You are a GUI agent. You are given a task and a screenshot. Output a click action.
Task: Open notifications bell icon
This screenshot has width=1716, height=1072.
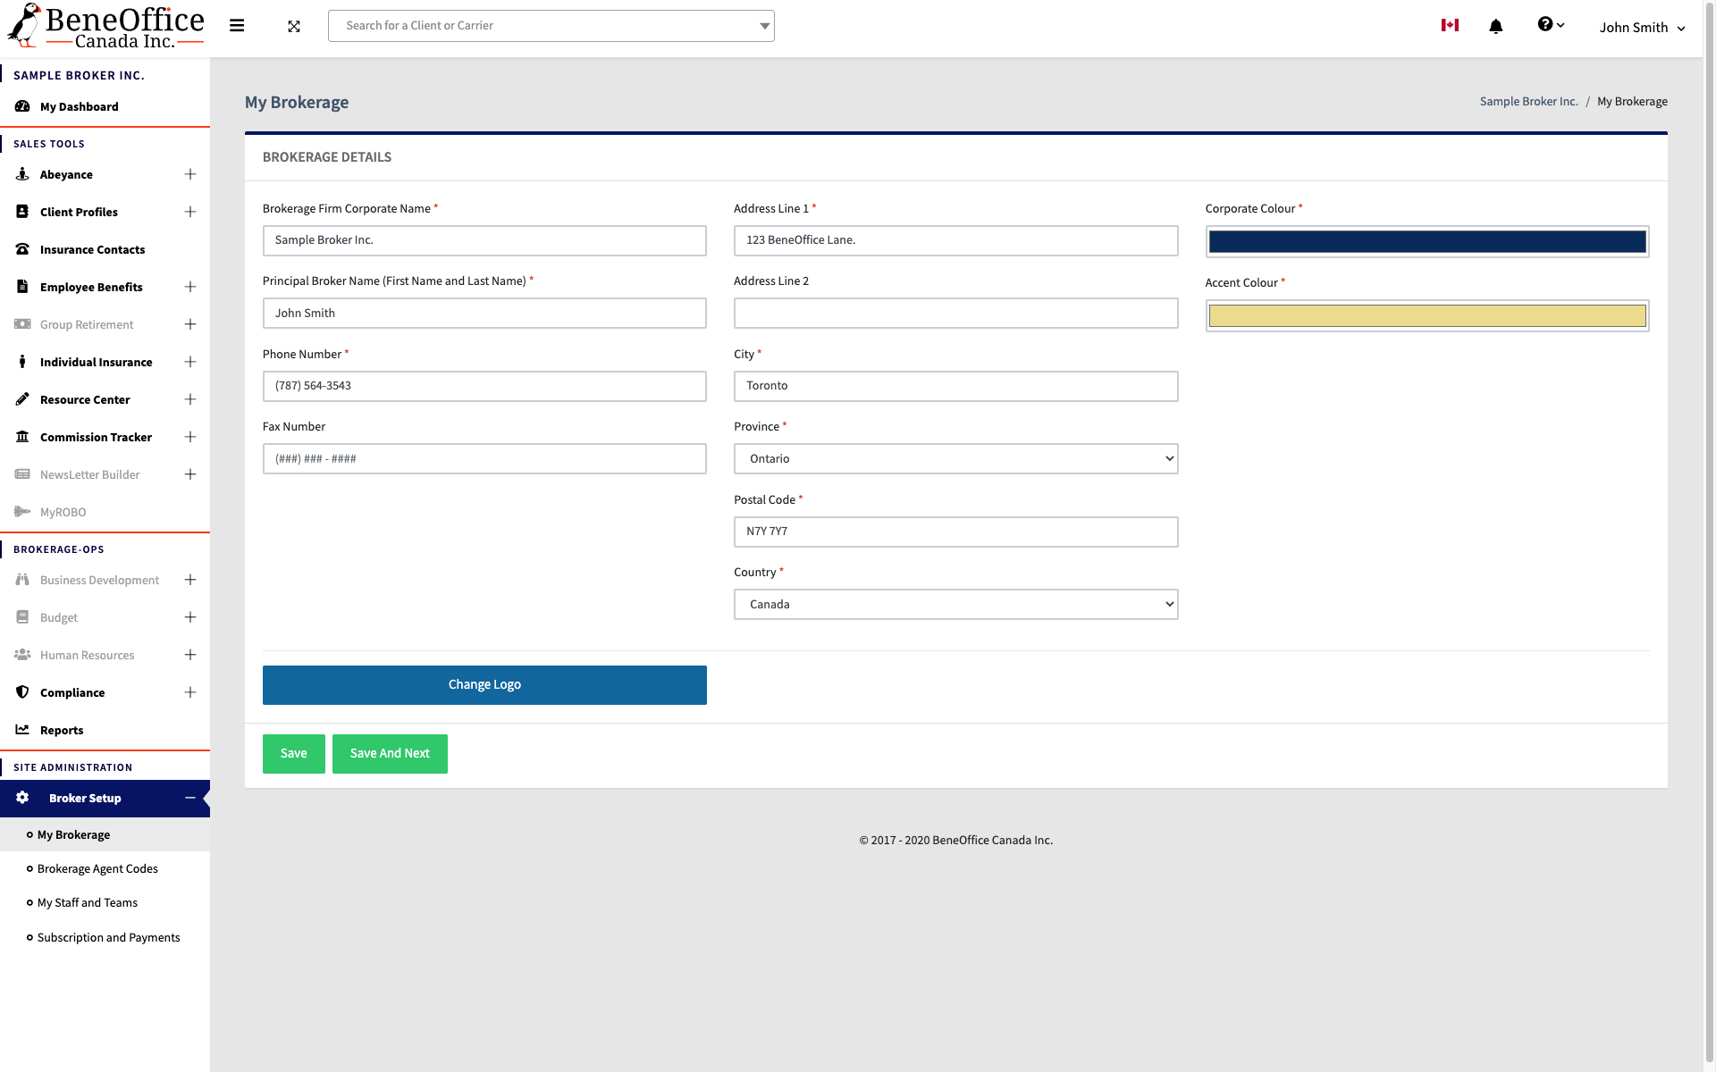click(x=1495, y=27)
